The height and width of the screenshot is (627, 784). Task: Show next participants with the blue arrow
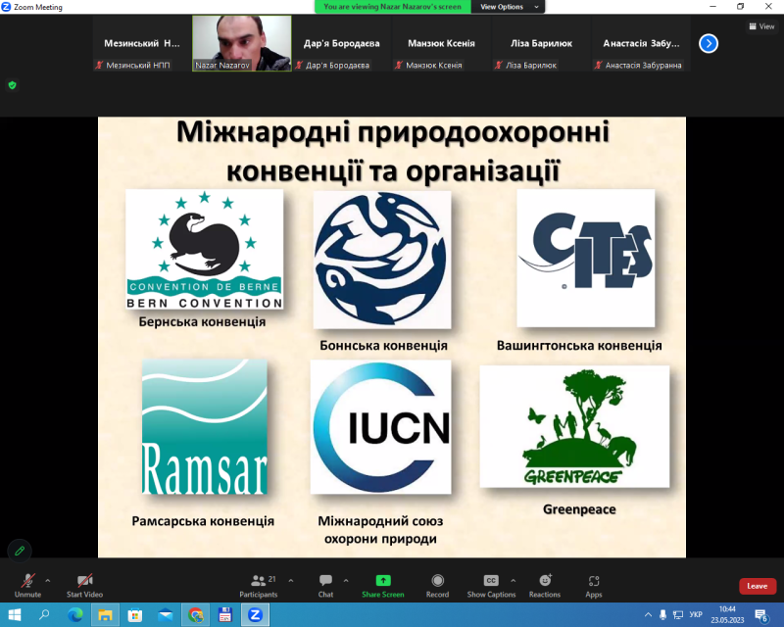709,43
